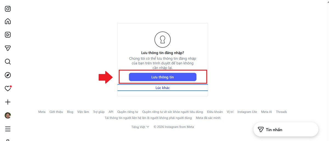Open the profile picture avatar
This screenshot has width=329, height=141.
click(x=8, y=116)
